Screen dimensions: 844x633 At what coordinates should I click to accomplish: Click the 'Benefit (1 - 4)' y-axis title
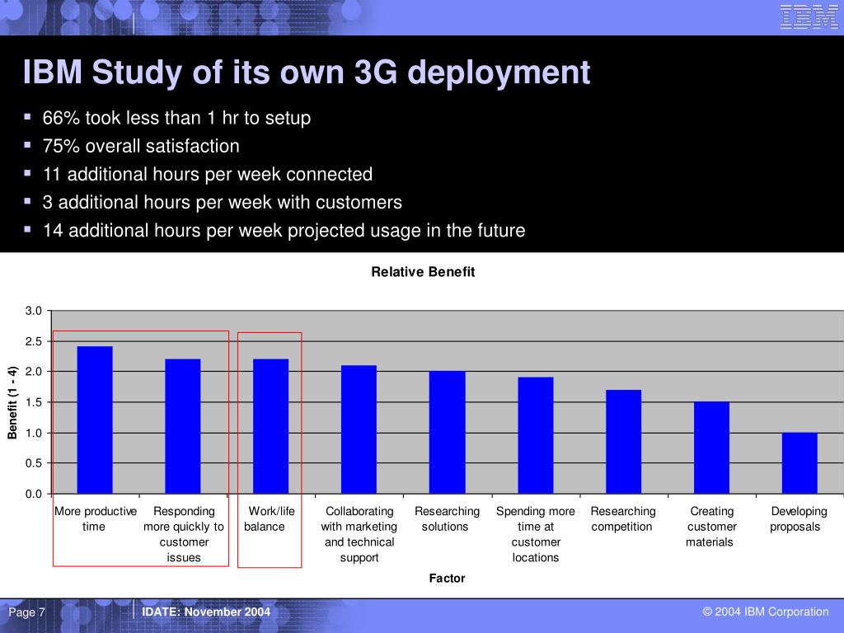coord(12,402)
